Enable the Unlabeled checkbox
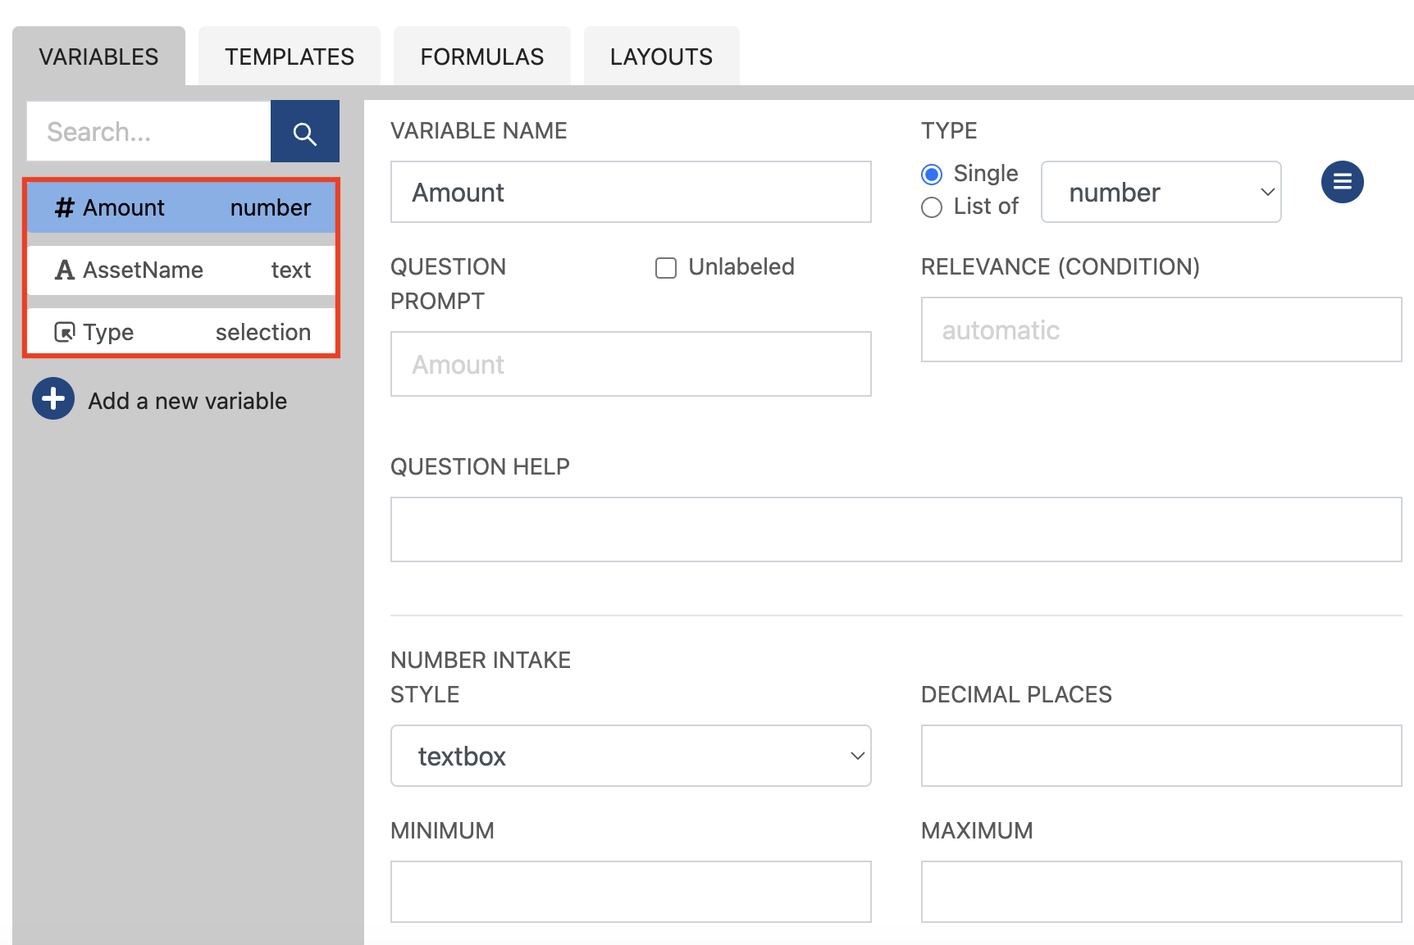 pyautogui.click(x=665, y=267)
